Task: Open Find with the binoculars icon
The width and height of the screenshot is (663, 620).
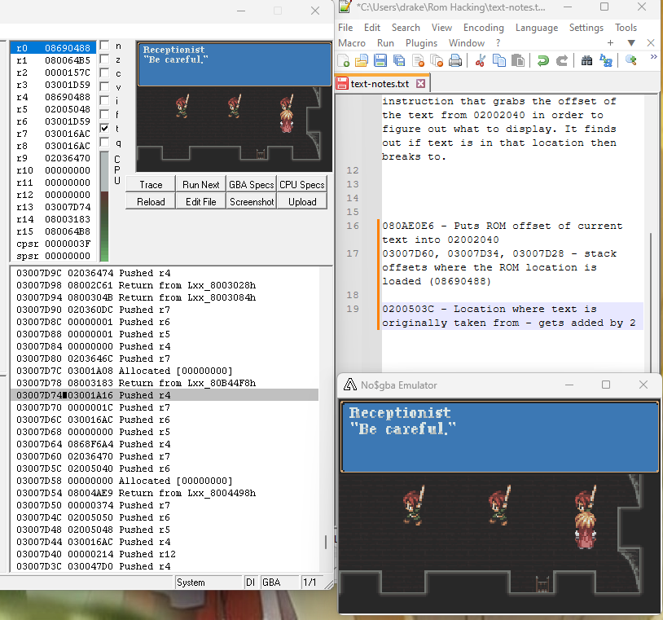Action: coord(586,61)
